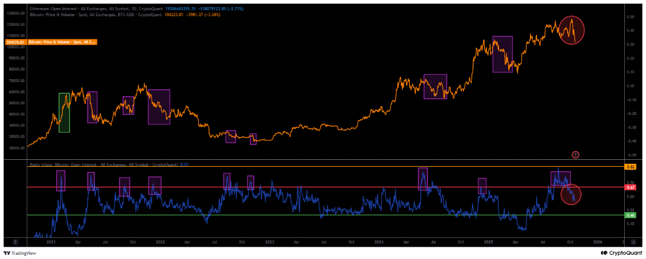The image size is (646, 259).
Task: Open the TradingView logo link
Action: point(21,253)
